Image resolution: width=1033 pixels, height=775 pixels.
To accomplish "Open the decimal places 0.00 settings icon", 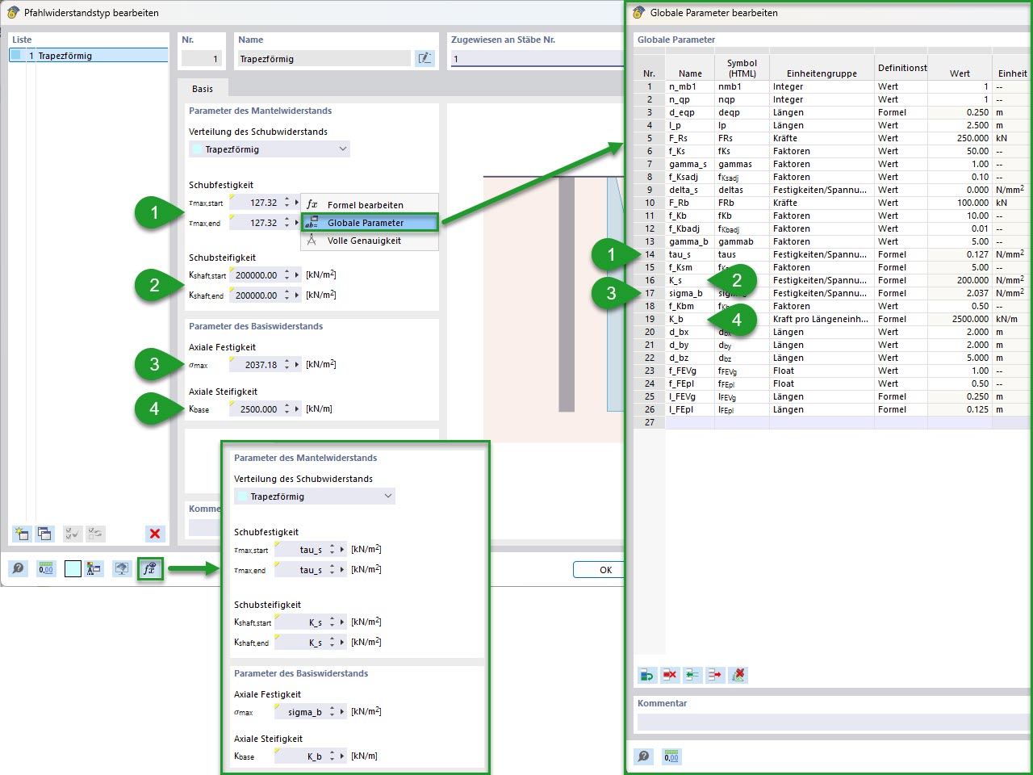I will coord(46,568).
